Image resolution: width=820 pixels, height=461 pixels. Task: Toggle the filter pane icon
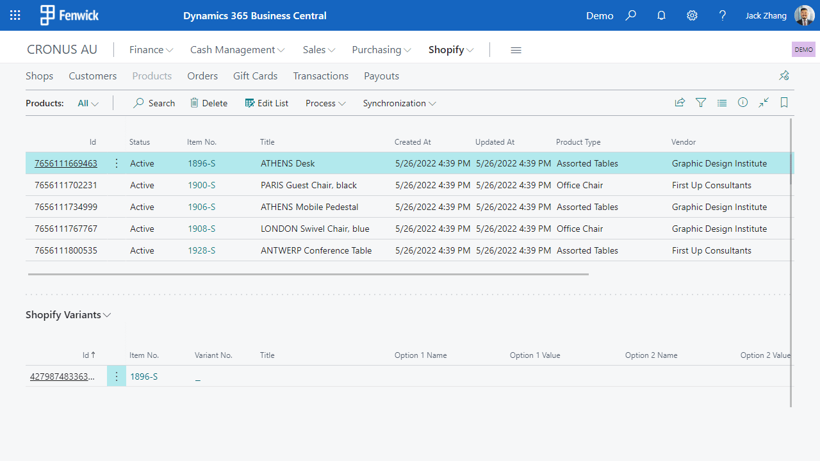click(x=701, y=102)
